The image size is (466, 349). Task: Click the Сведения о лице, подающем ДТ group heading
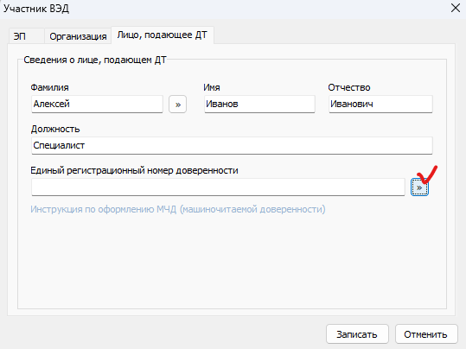[95, 60]
